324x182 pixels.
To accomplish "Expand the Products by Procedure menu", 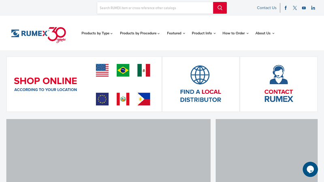I will pos(140,33).
